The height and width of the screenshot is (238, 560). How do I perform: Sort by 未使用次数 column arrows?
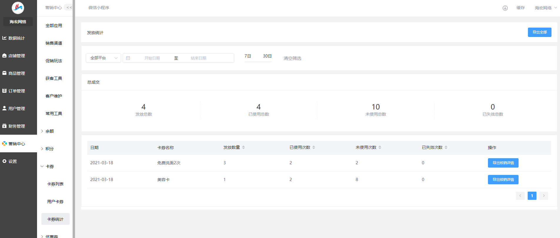point(380,147)
